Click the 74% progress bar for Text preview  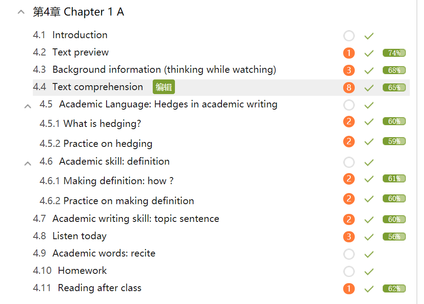coord(394,53)
